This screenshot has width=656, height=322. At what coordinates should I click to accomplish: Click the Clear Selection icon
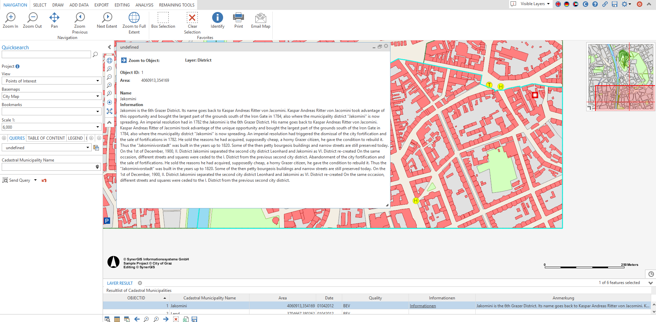click(192, 18)
